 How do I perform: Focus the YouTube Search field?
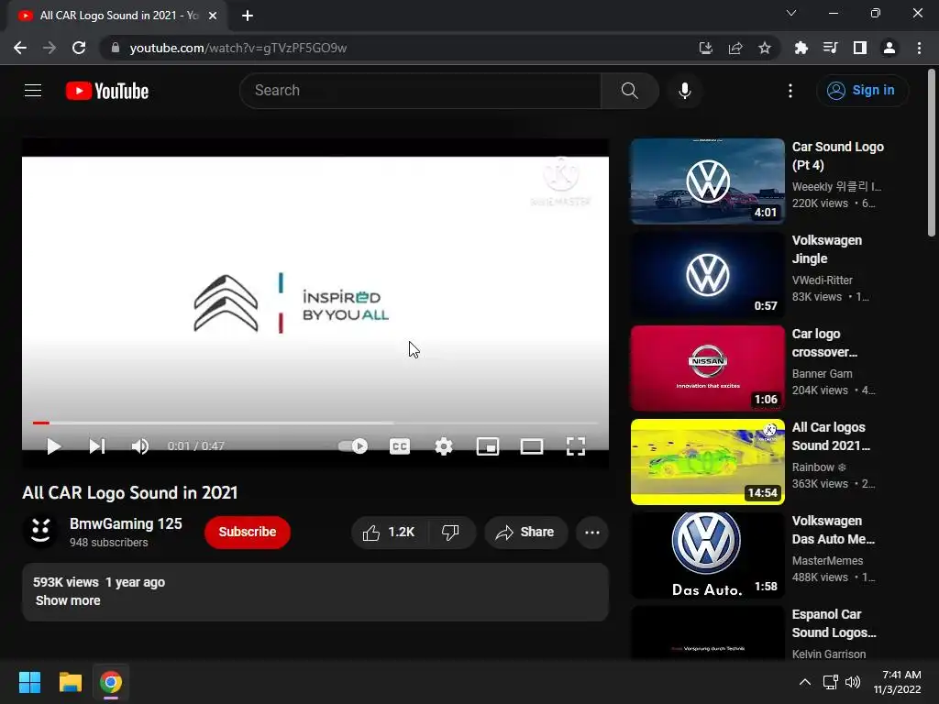(x=420, y=91)
